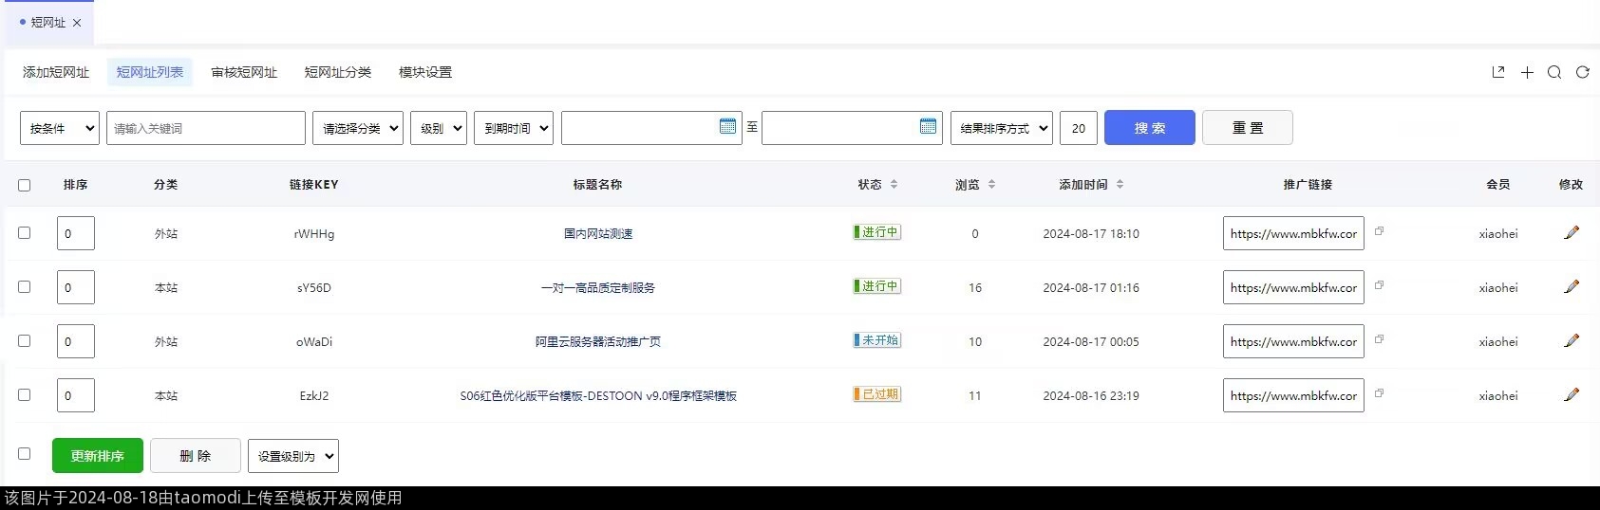Screen dimensions: 1600x510
Task: Check the box for 国内网站测速 row
Action: [25, 232]
